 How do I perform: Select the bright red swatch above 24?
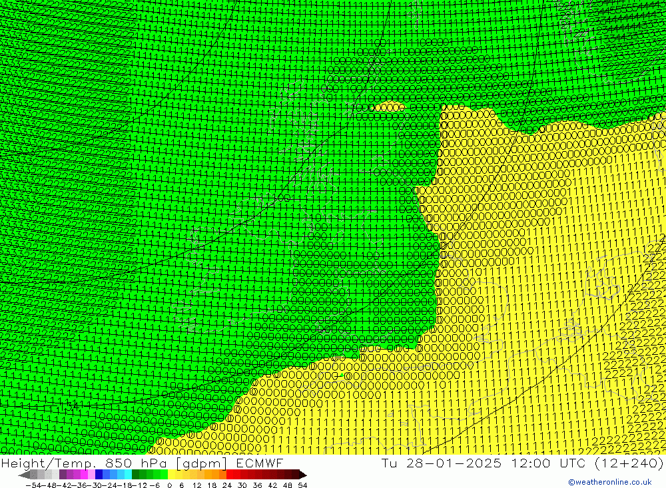point(230,475)
